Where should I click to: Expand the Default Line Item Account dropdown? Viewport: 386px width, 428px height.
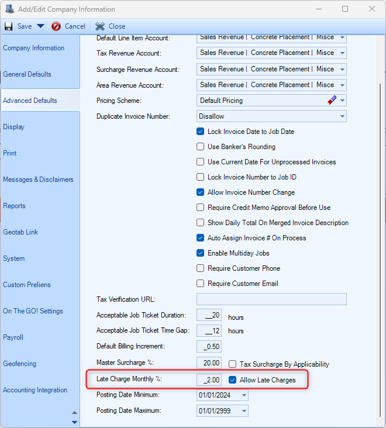[x=342, y=37]
